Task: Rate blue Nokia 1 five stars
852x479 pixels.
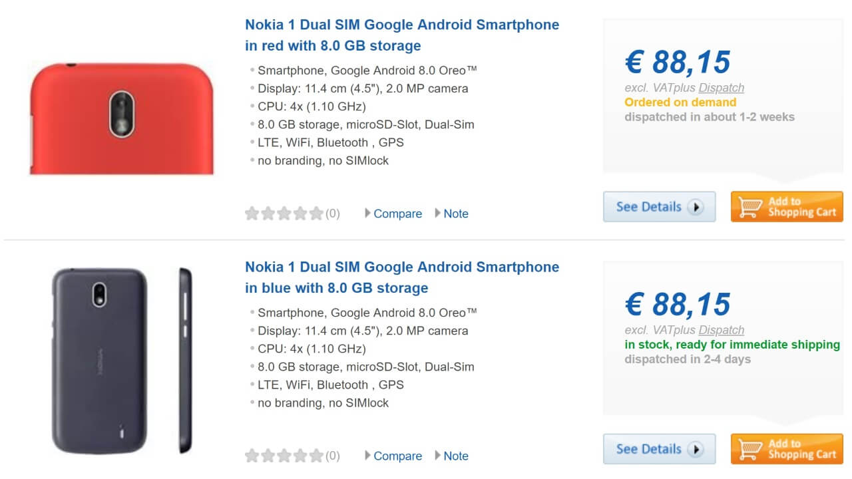Action: tap(316, 456)
